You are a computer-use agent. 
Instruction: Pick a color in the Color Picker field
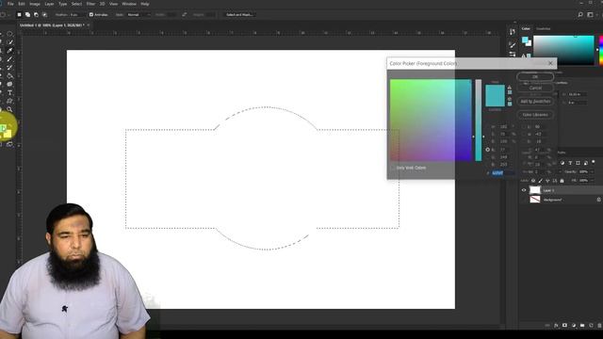[x=431, y=120]
